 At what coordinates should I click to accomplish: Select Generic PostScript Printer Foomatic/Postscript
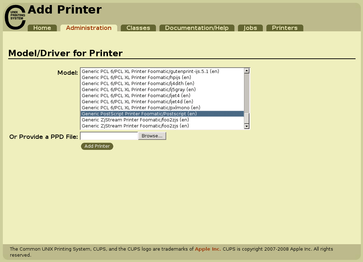tap(139, 114)
